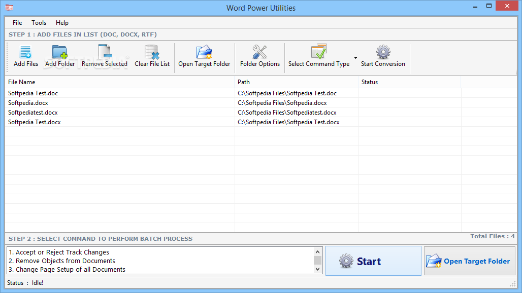Click bottom Open Target Folder button
Viewport: 522px width, 293px height.
point(469,261)
